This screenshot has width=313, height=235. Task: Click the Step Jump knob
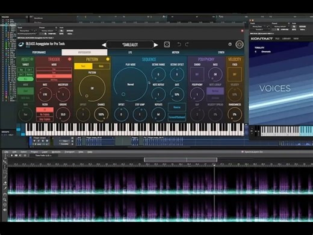(140, 114)
